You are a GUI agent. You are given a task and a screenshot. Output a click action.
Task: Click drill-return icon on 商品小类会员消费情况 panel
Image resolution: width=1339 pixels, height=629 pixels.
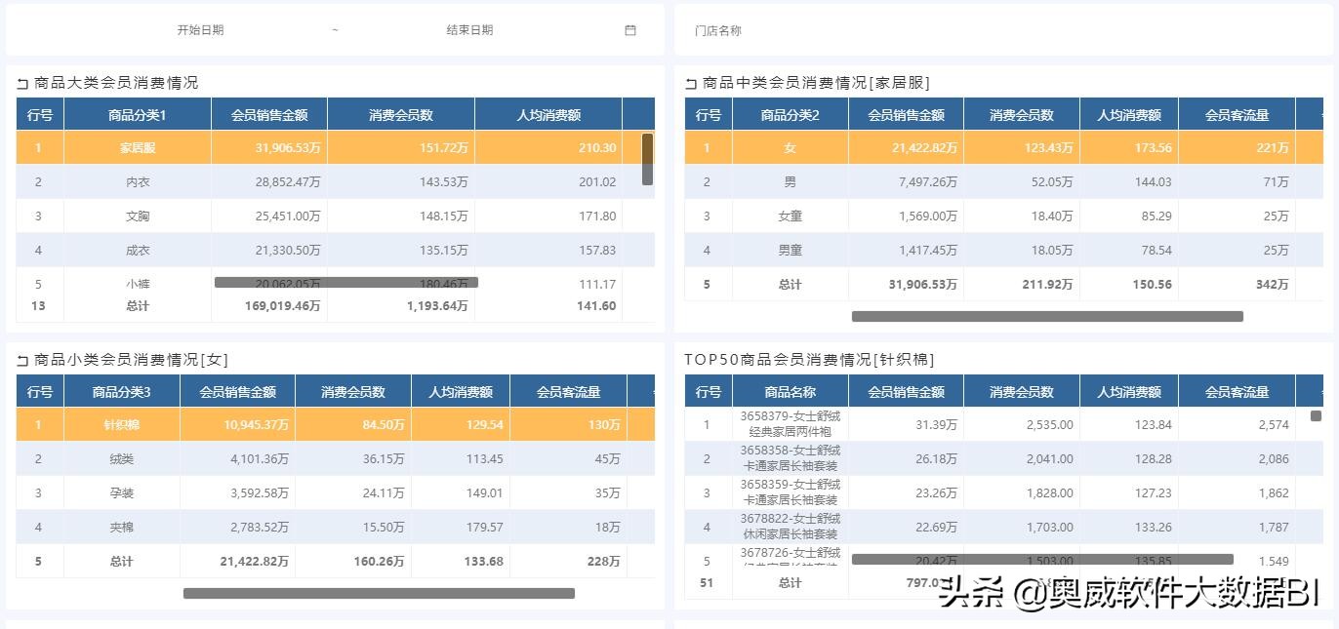22,359
